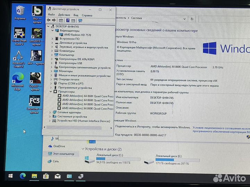Click the toolbar icon right of Help
This screenshot has width=250, height=187.
(x=73, y=20)
